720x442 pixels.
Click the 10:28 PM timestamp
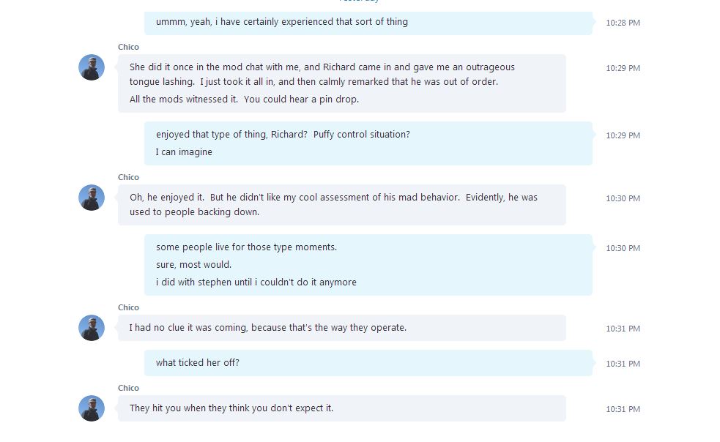coord(623,23)
